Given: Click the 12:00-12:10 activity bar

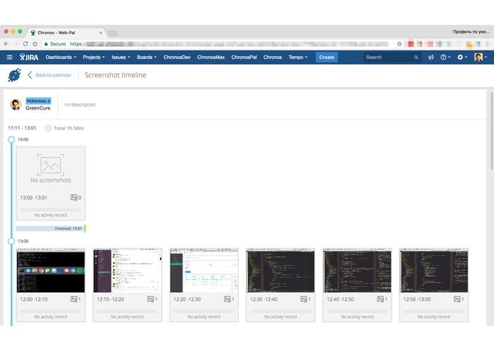Looking at the screenshot, I should click(50, 311).
